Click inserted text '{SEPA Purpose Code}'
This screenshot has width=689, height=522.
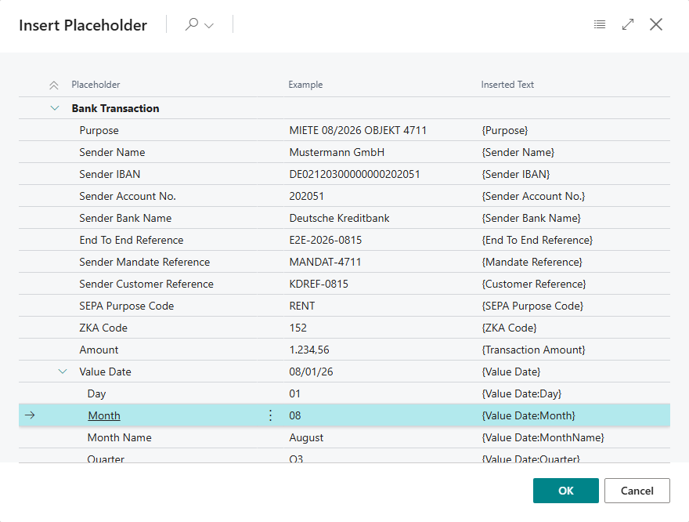pos(532,306)
